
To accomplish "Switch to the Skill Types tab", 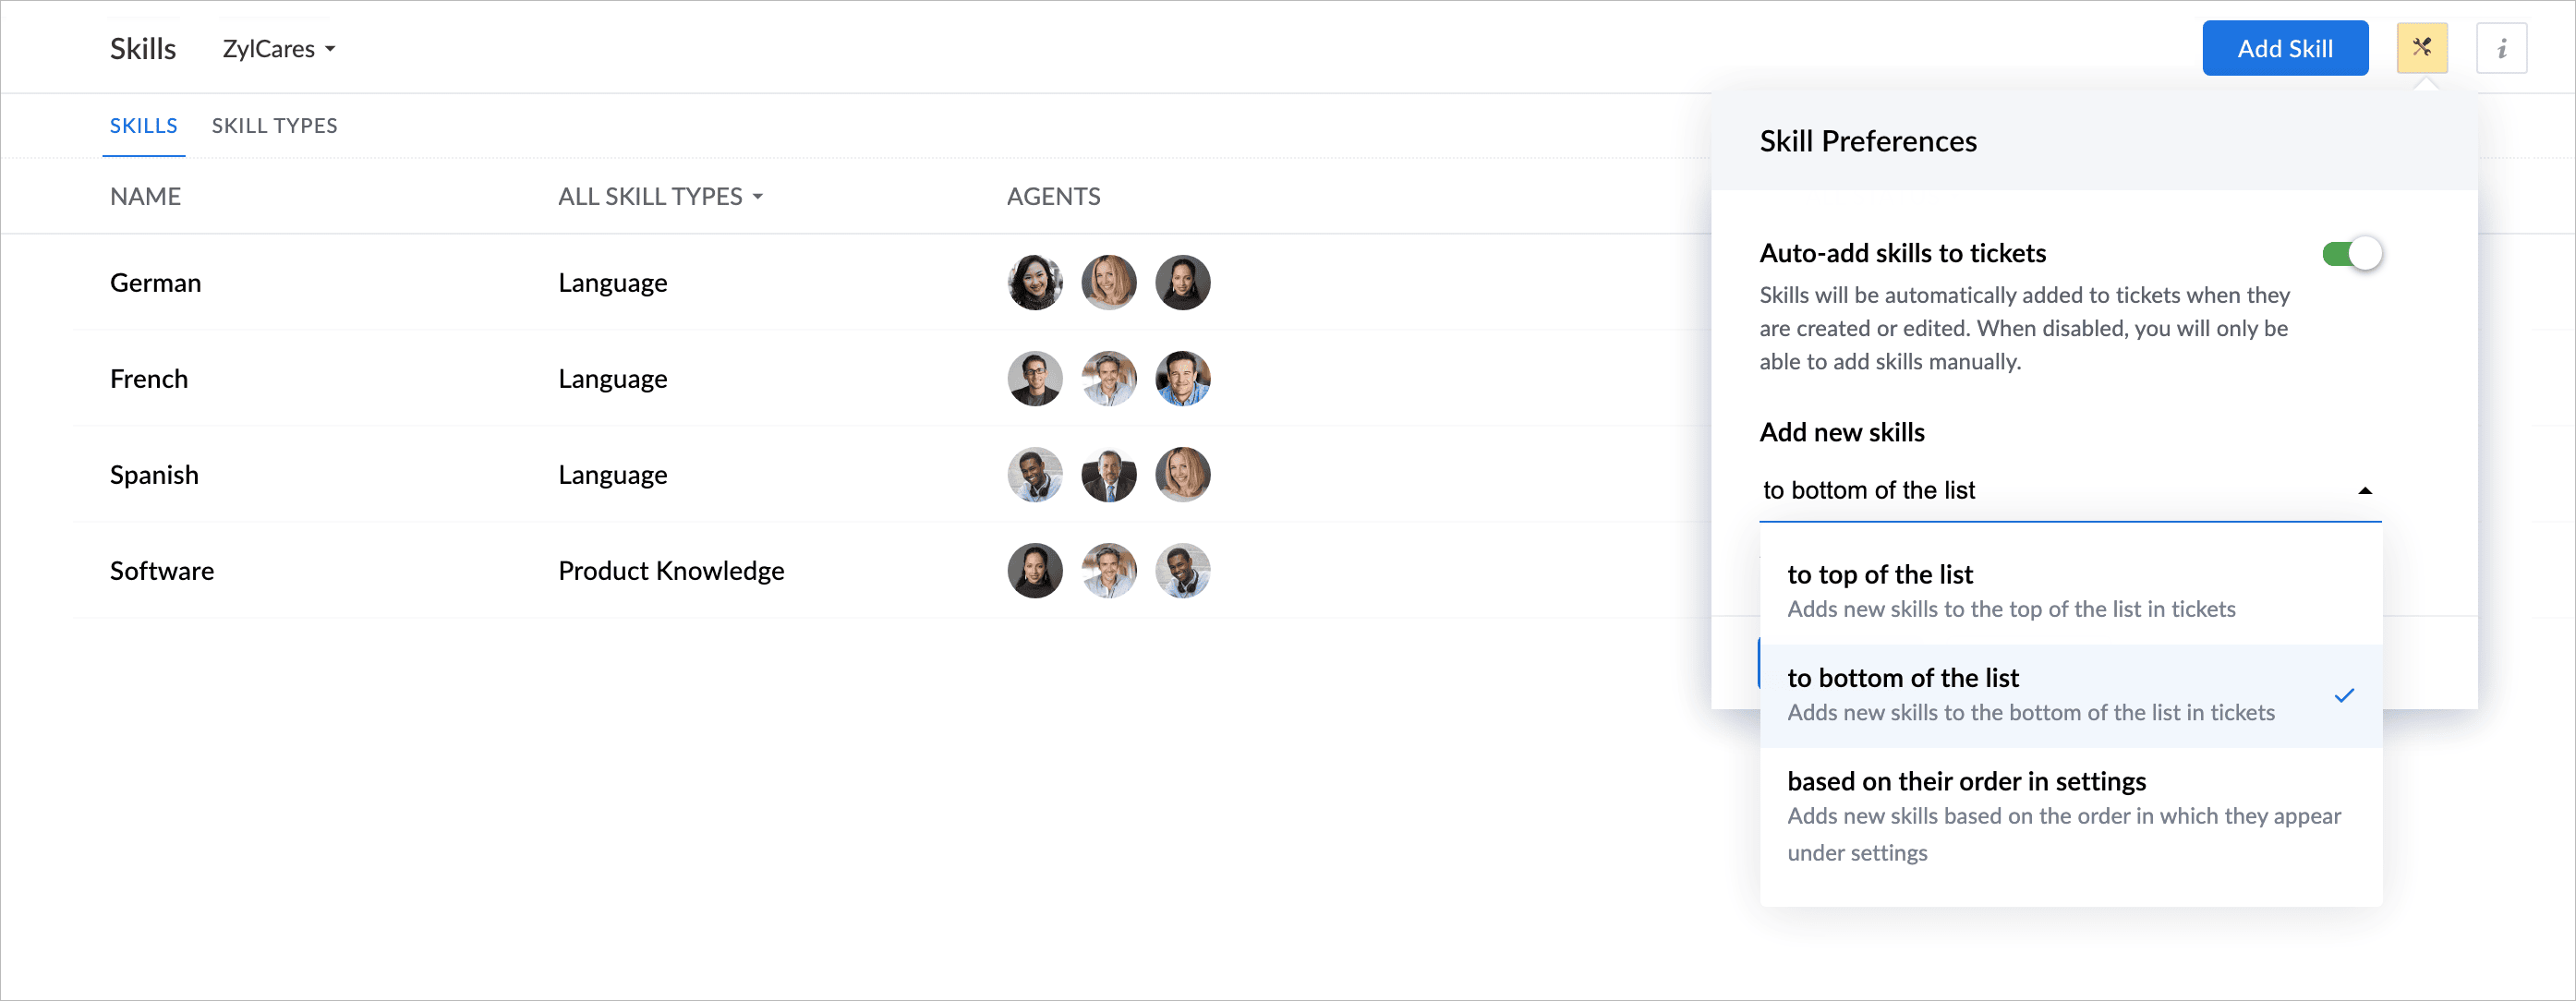I will click(x=274, y=126).
